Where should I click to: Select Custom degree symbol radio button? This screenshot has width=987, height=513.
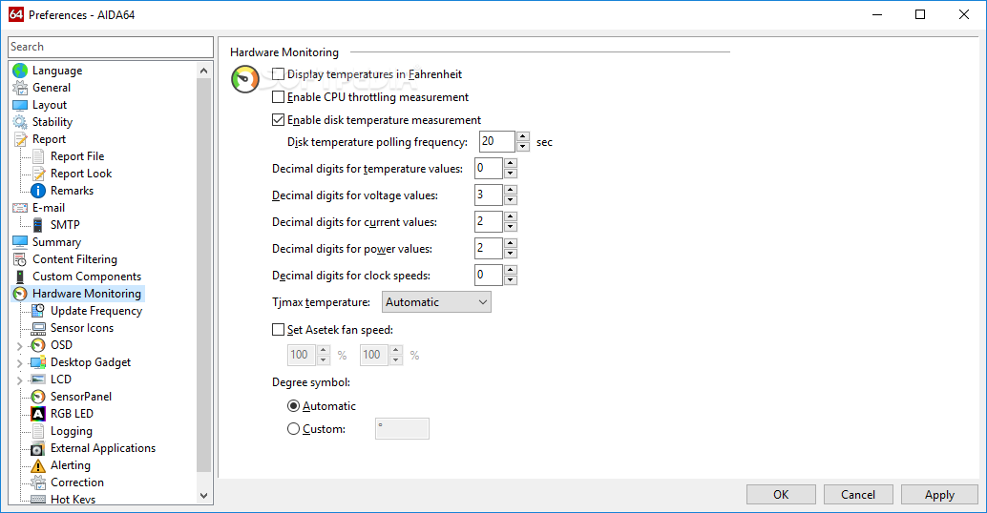(x=293, y=429)
